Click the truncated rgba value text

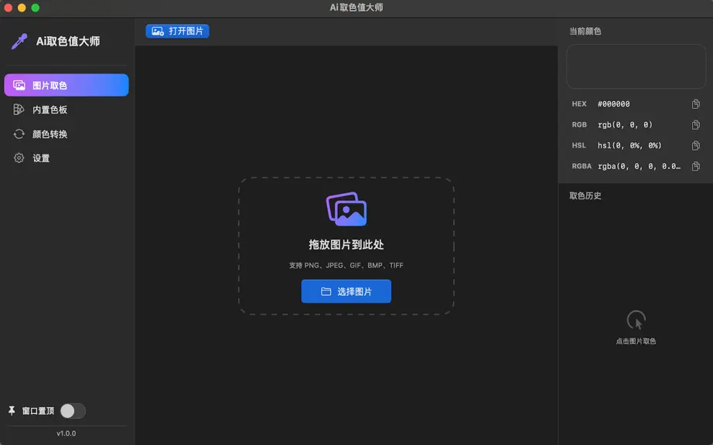(639, 166)
